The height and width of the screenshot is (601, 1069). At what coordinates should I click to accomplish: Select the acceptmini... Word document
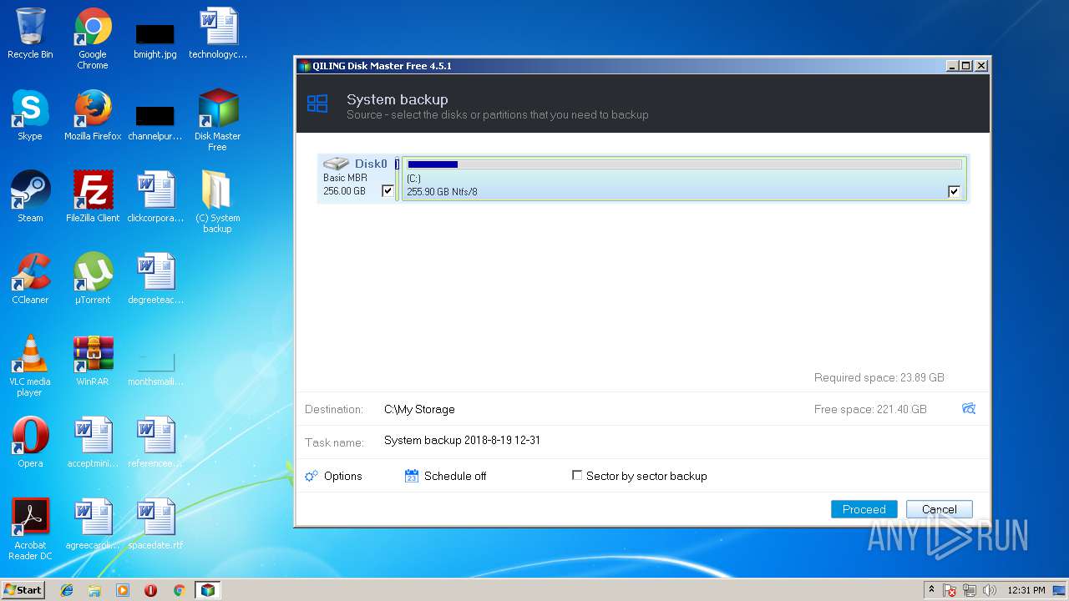tap(93, 442)
